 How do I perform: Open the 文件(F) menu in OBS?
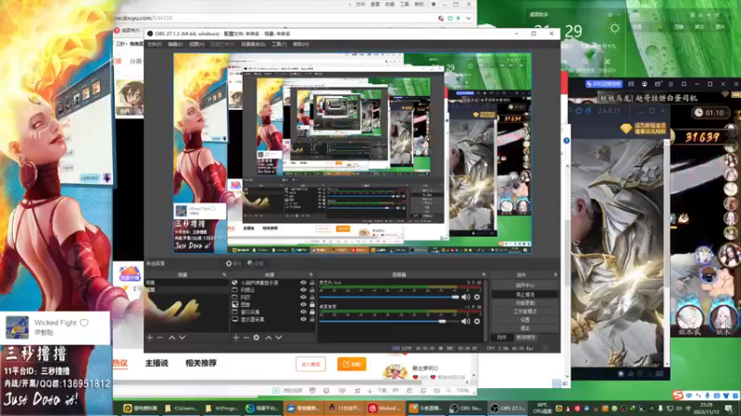point(154,44)
